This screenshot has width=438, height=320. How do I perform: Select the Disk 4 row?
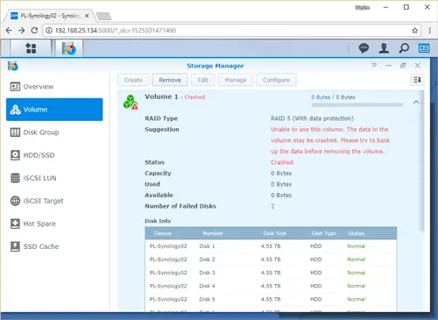coord(271,286)
